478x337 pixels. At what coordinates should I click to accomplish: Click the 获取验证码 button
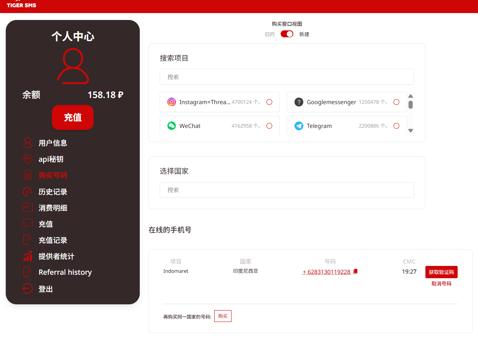click(441, 272)
